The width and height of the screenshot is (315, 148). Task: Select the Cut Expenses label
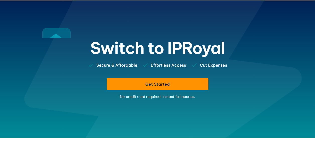(213, 65)
